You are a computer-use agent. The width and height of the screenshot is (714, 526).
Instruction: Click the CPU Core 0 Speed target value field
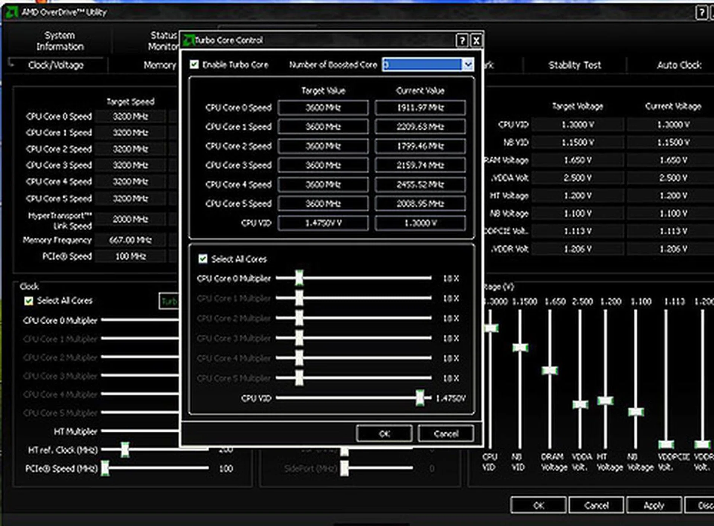(323, 108)
